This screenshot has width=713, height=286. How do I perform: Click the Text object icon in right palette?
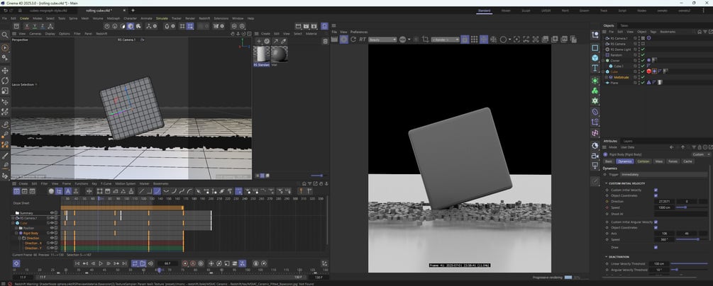595,68
